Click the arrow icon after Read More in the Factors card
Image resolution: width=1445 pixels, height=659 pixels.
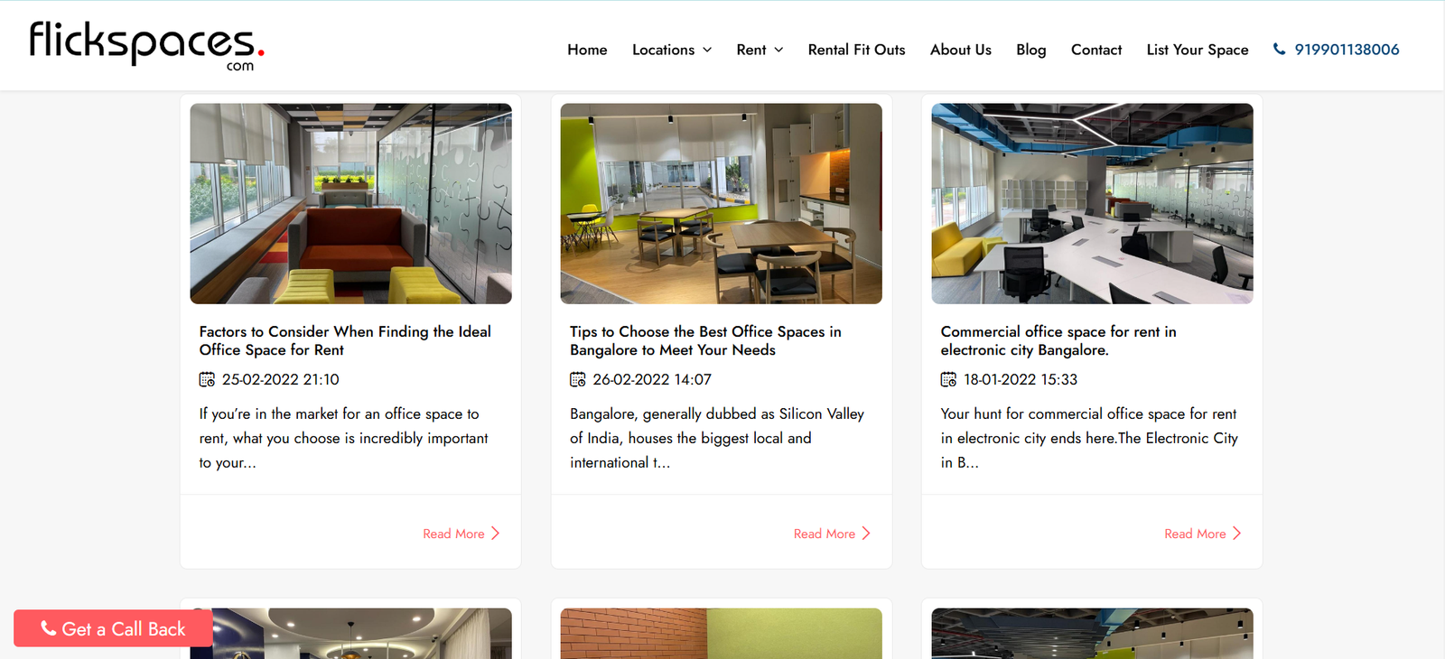point(495,534)
